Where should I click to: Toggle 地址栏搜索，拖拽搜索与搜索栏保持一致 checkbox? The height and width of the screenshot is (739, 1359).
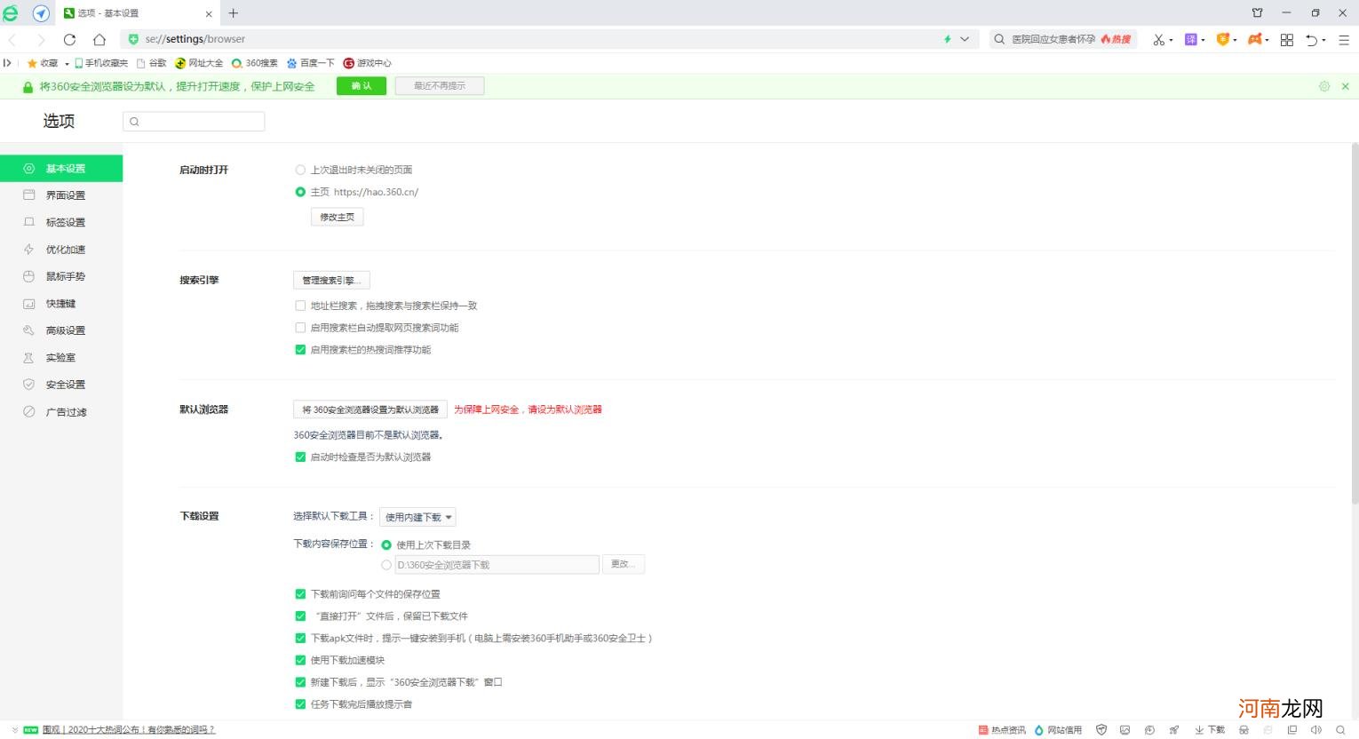pyautogui.click(x=300, y=306)
